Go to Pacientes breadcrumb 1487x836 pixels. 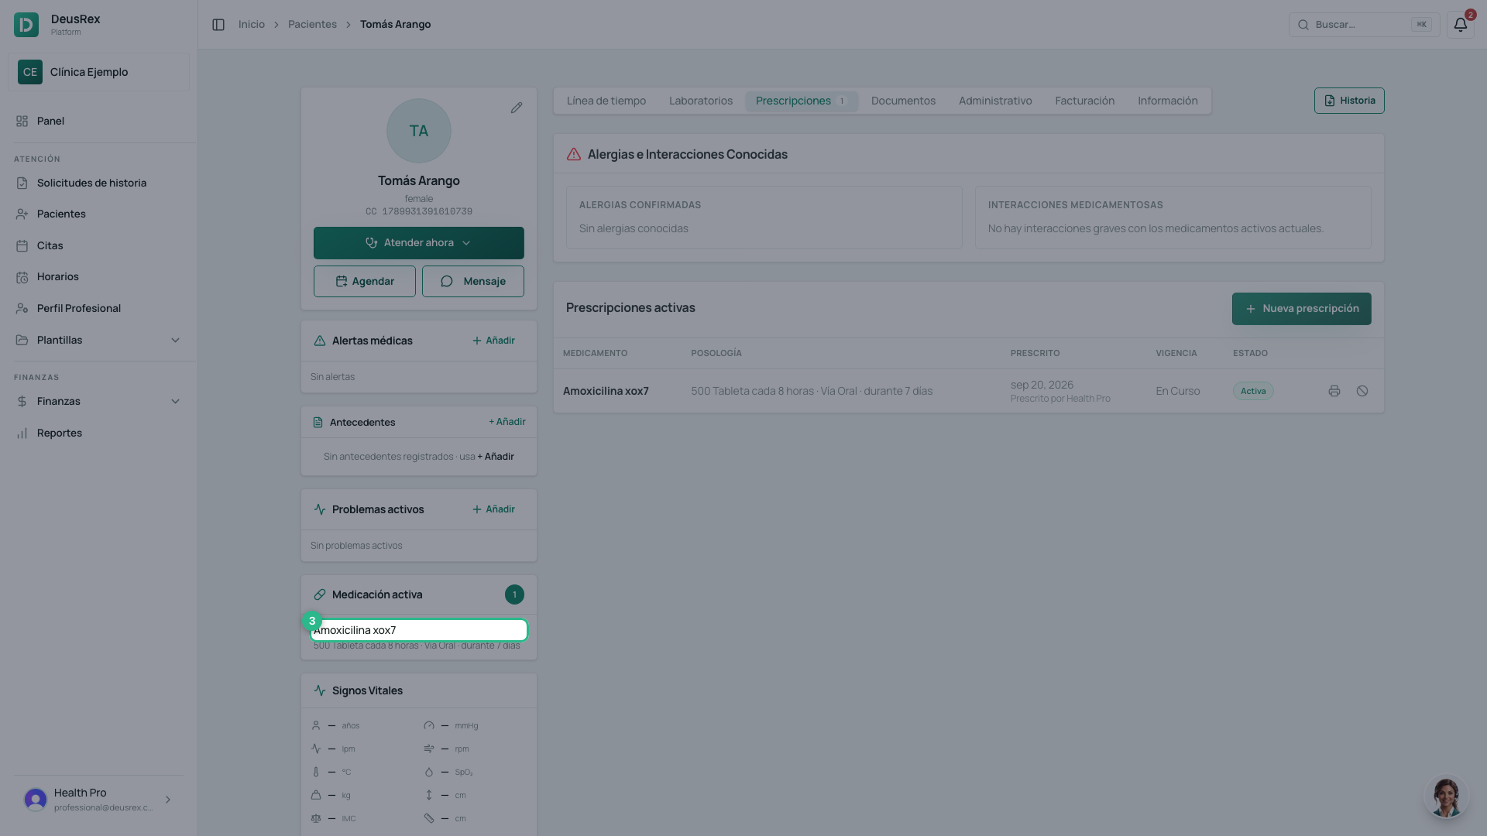point(312,25)
